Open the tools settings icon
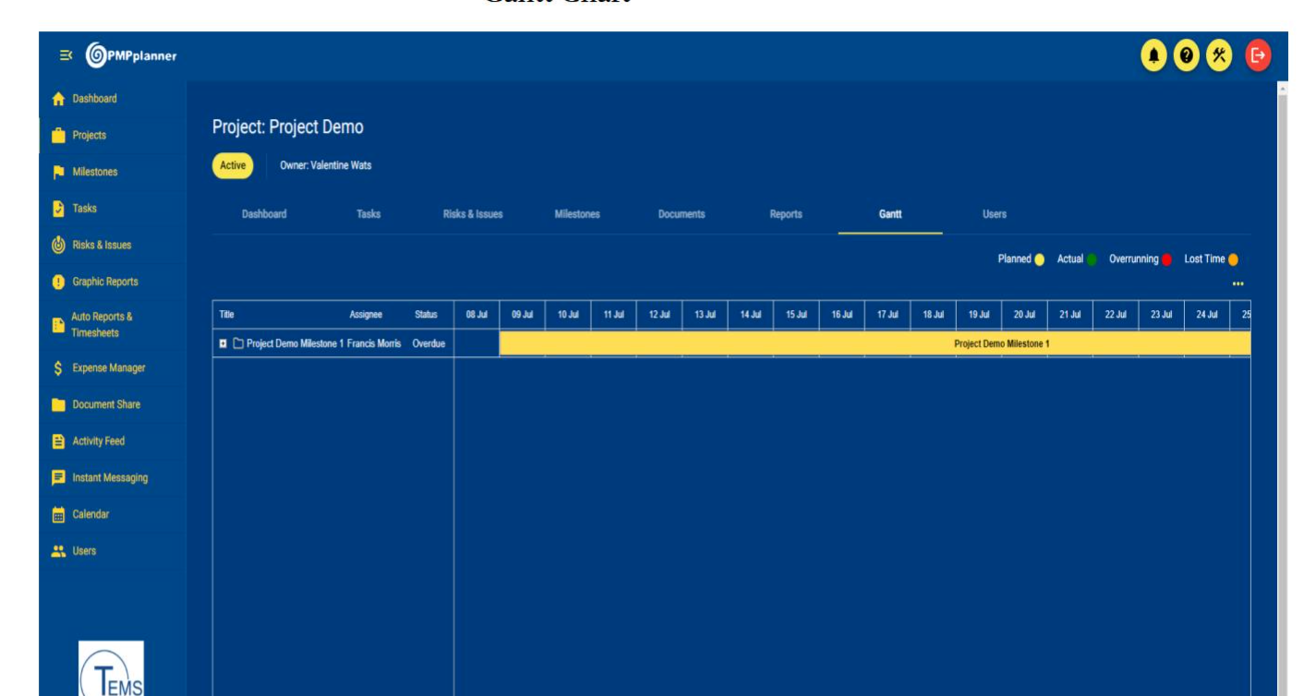Image resolution: width=1304 pixels, height=696 pixels. (1219, 55)
